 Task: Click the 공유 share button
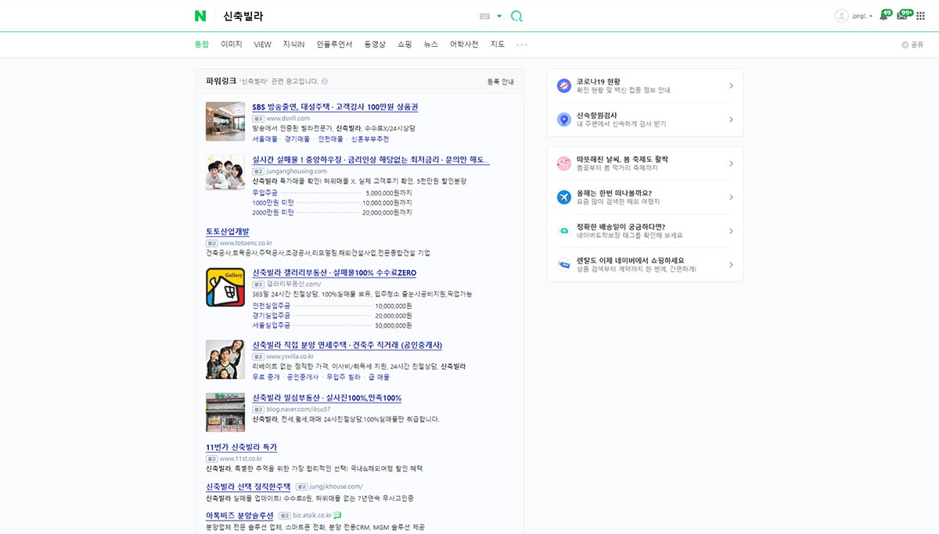[912, 45]
